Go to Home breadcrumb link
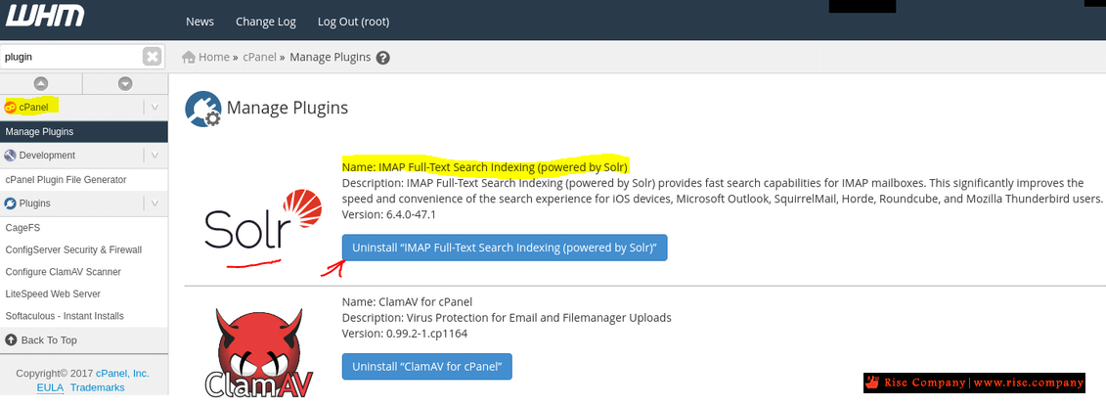This screenshot has width=1106, height=406. 214,57
